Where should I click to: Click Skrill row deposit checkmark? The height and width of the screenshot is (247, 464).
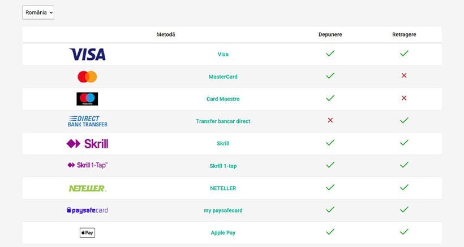click(330, 143)
